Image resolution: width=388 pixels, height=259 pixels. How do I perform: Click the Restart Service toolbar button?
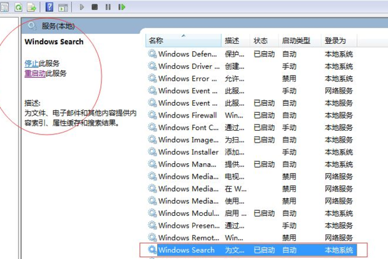121,7
